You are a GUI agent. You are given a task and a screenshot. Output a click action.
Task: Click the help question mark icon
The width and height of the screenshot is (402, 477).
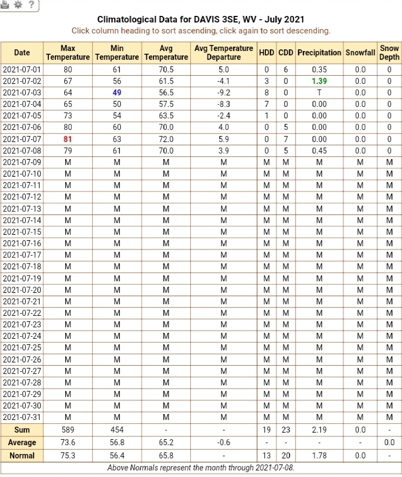point(31,4)
